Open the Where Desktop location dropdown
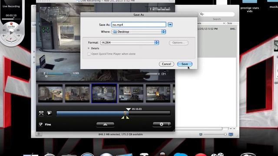The width and height of the screenshot is (278, 156). 139,32
